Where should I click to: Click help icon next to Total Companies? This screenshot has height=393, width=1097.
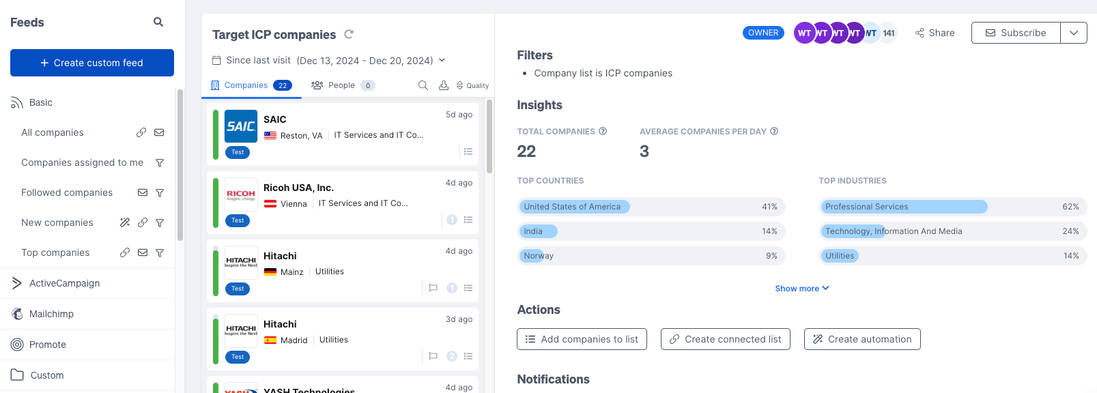[603, 132]
